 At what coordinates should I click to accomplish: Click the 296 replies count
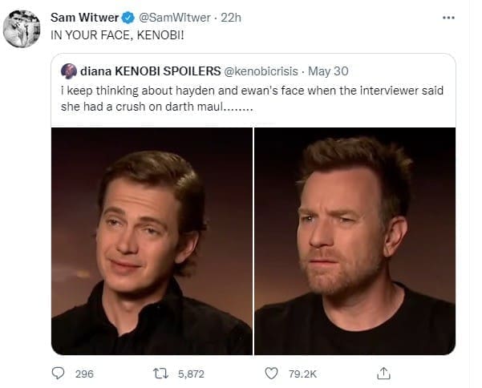84,373
